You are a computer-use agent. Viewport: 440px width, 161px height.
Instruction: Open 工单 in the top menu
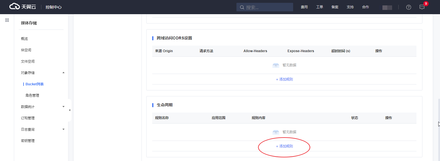(320, 7)
